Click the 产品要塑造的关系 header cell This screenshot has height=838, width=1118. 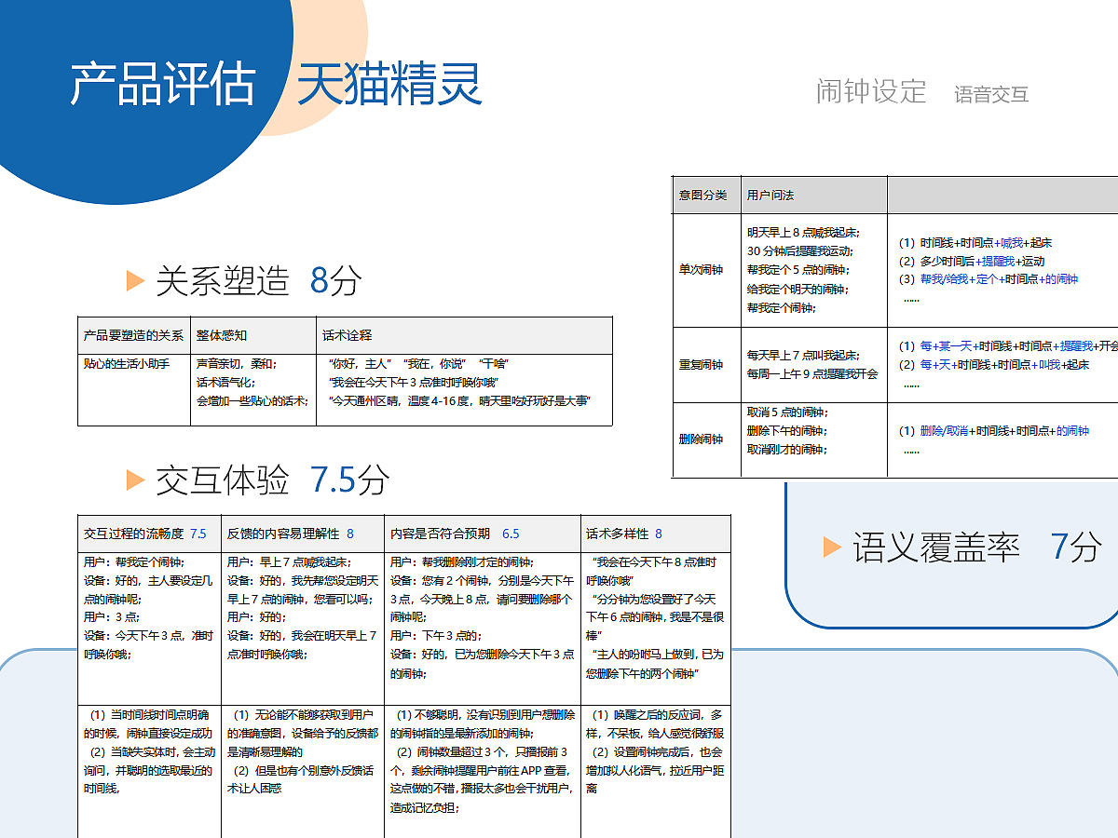click(134, 335)
